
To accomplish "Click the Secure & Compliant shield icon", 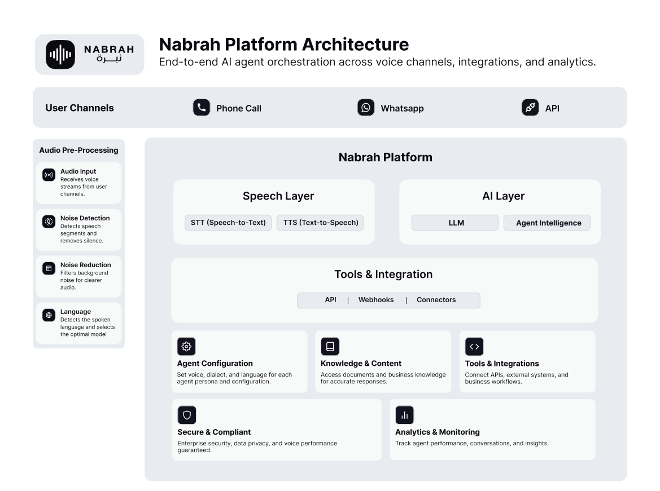I will [x=187, y=415].
